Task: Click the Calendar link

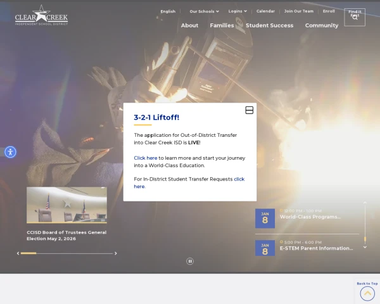Action: coord(265,11)
